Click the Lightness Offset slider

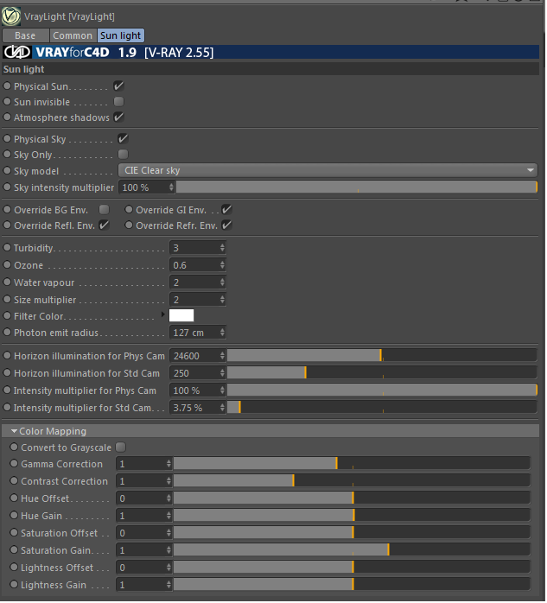(352, 568)
